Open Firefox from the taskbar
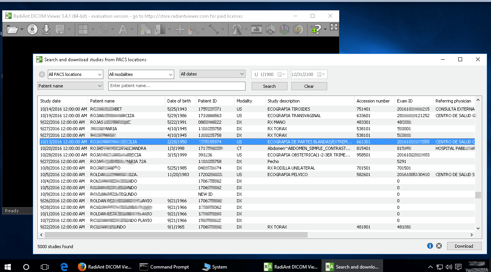This screenshot has height=272, width=491. click(82, 267)
